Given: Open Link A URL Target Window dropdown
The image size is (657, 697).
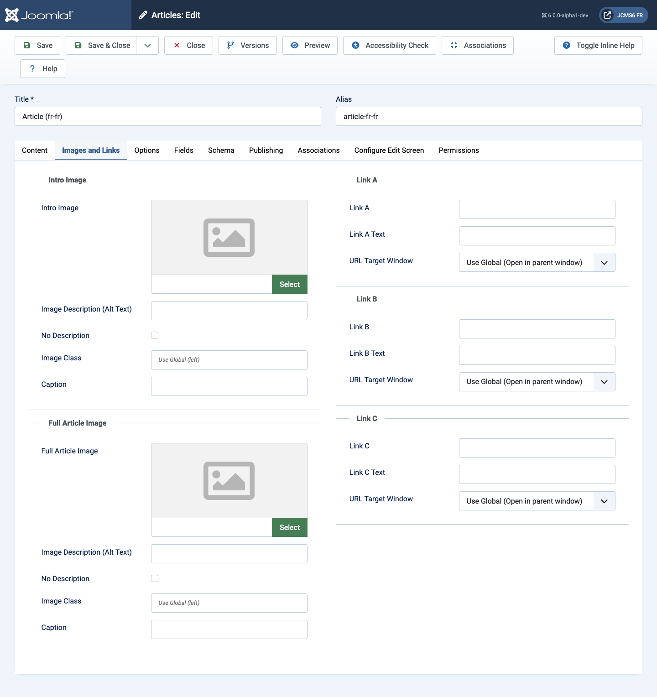Looking at the screenshot, I should [x=537, y=262].
